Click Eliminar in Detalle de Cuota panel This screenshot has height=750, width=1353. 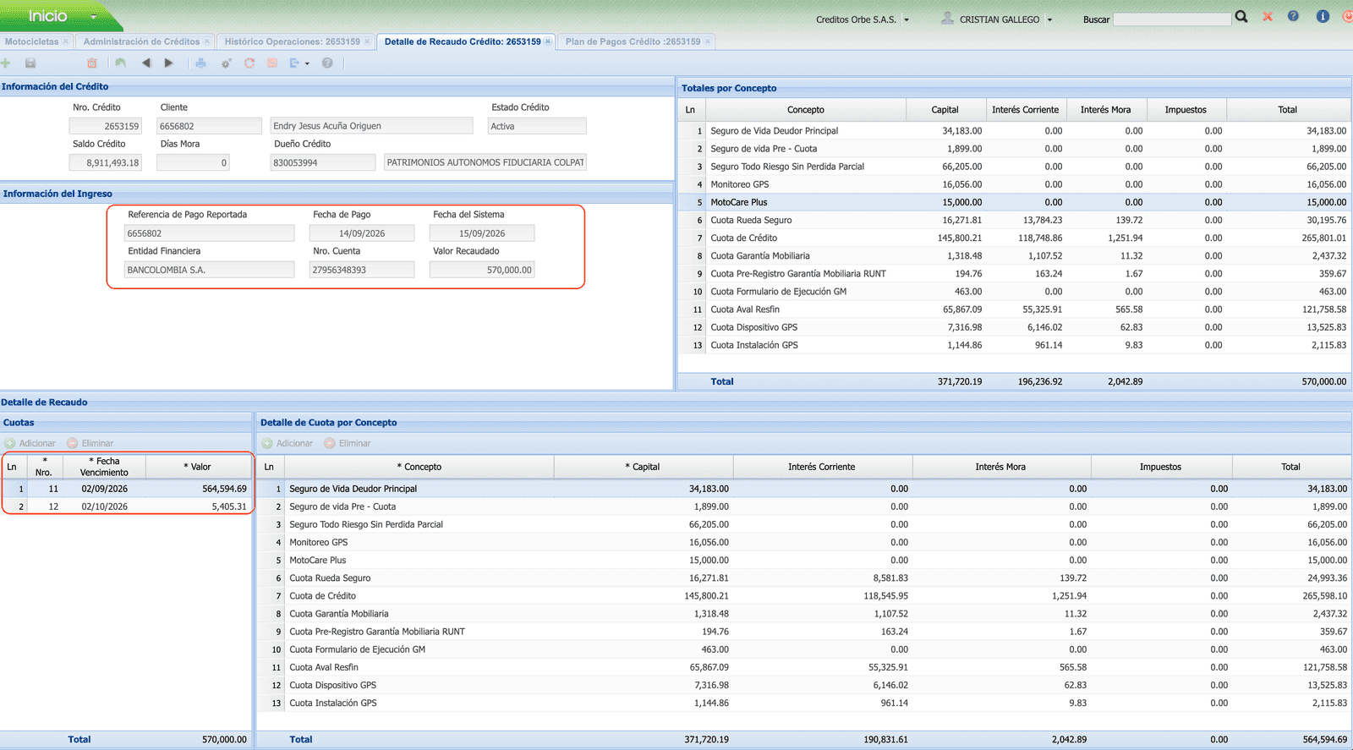tap(348, 443)
